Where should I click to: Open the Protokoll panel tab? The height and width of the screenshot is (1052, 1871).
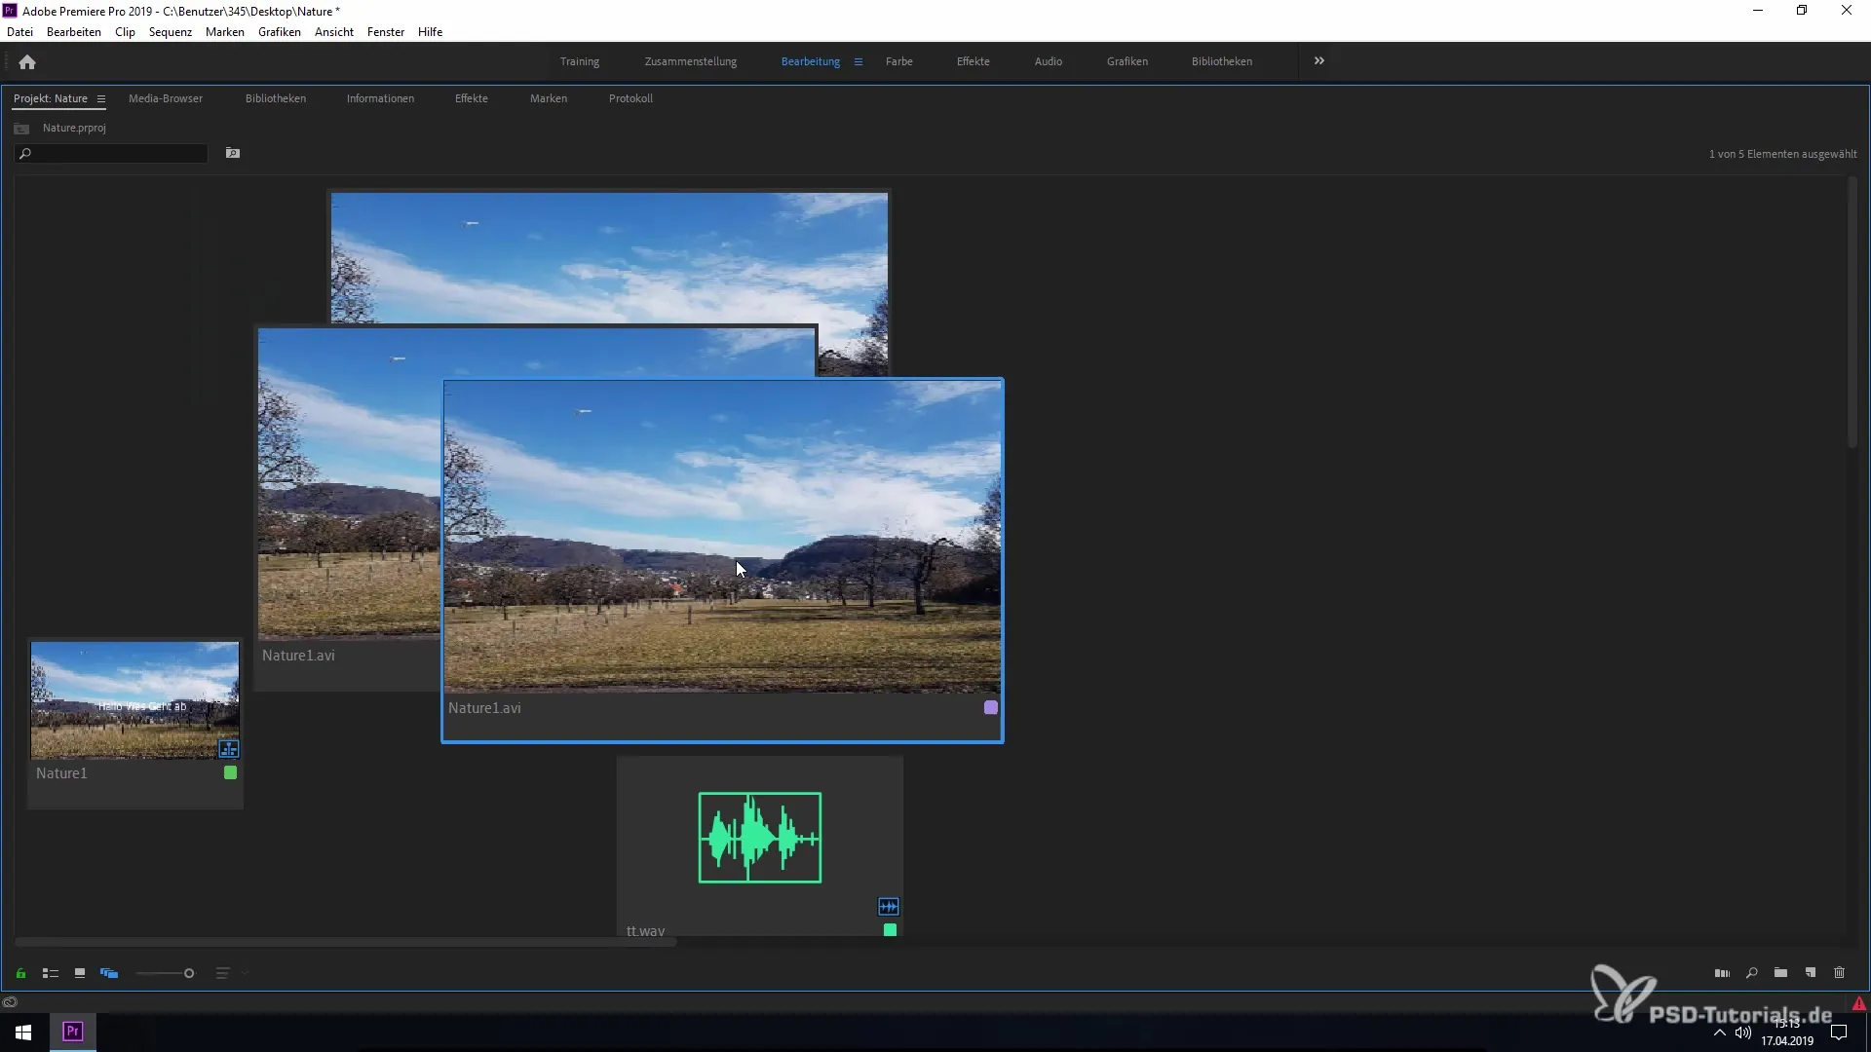pyautogui.click(x=630, y=98)
